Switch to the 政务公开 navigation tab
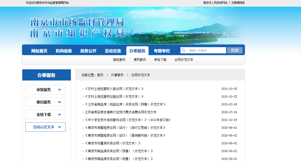Screen dimensions: 301x163 pos(88,51)
